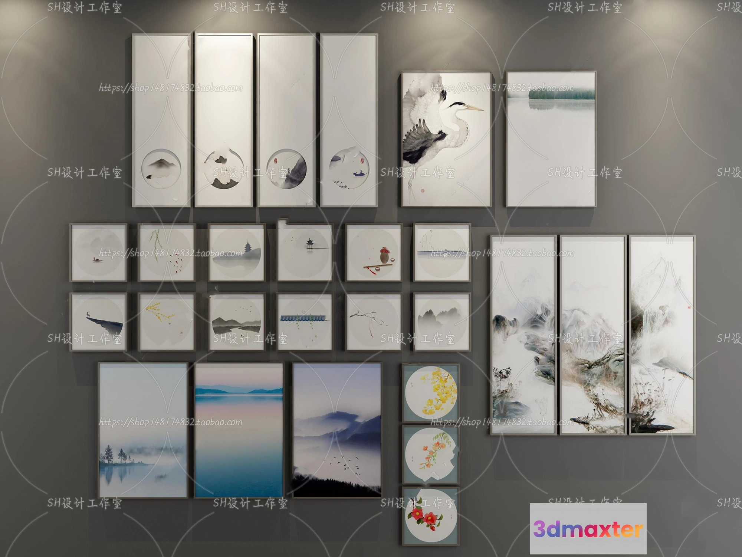742x557 pixels.
Task: Click the wine jar and flute painting
Action: click(x=374, y=253)
